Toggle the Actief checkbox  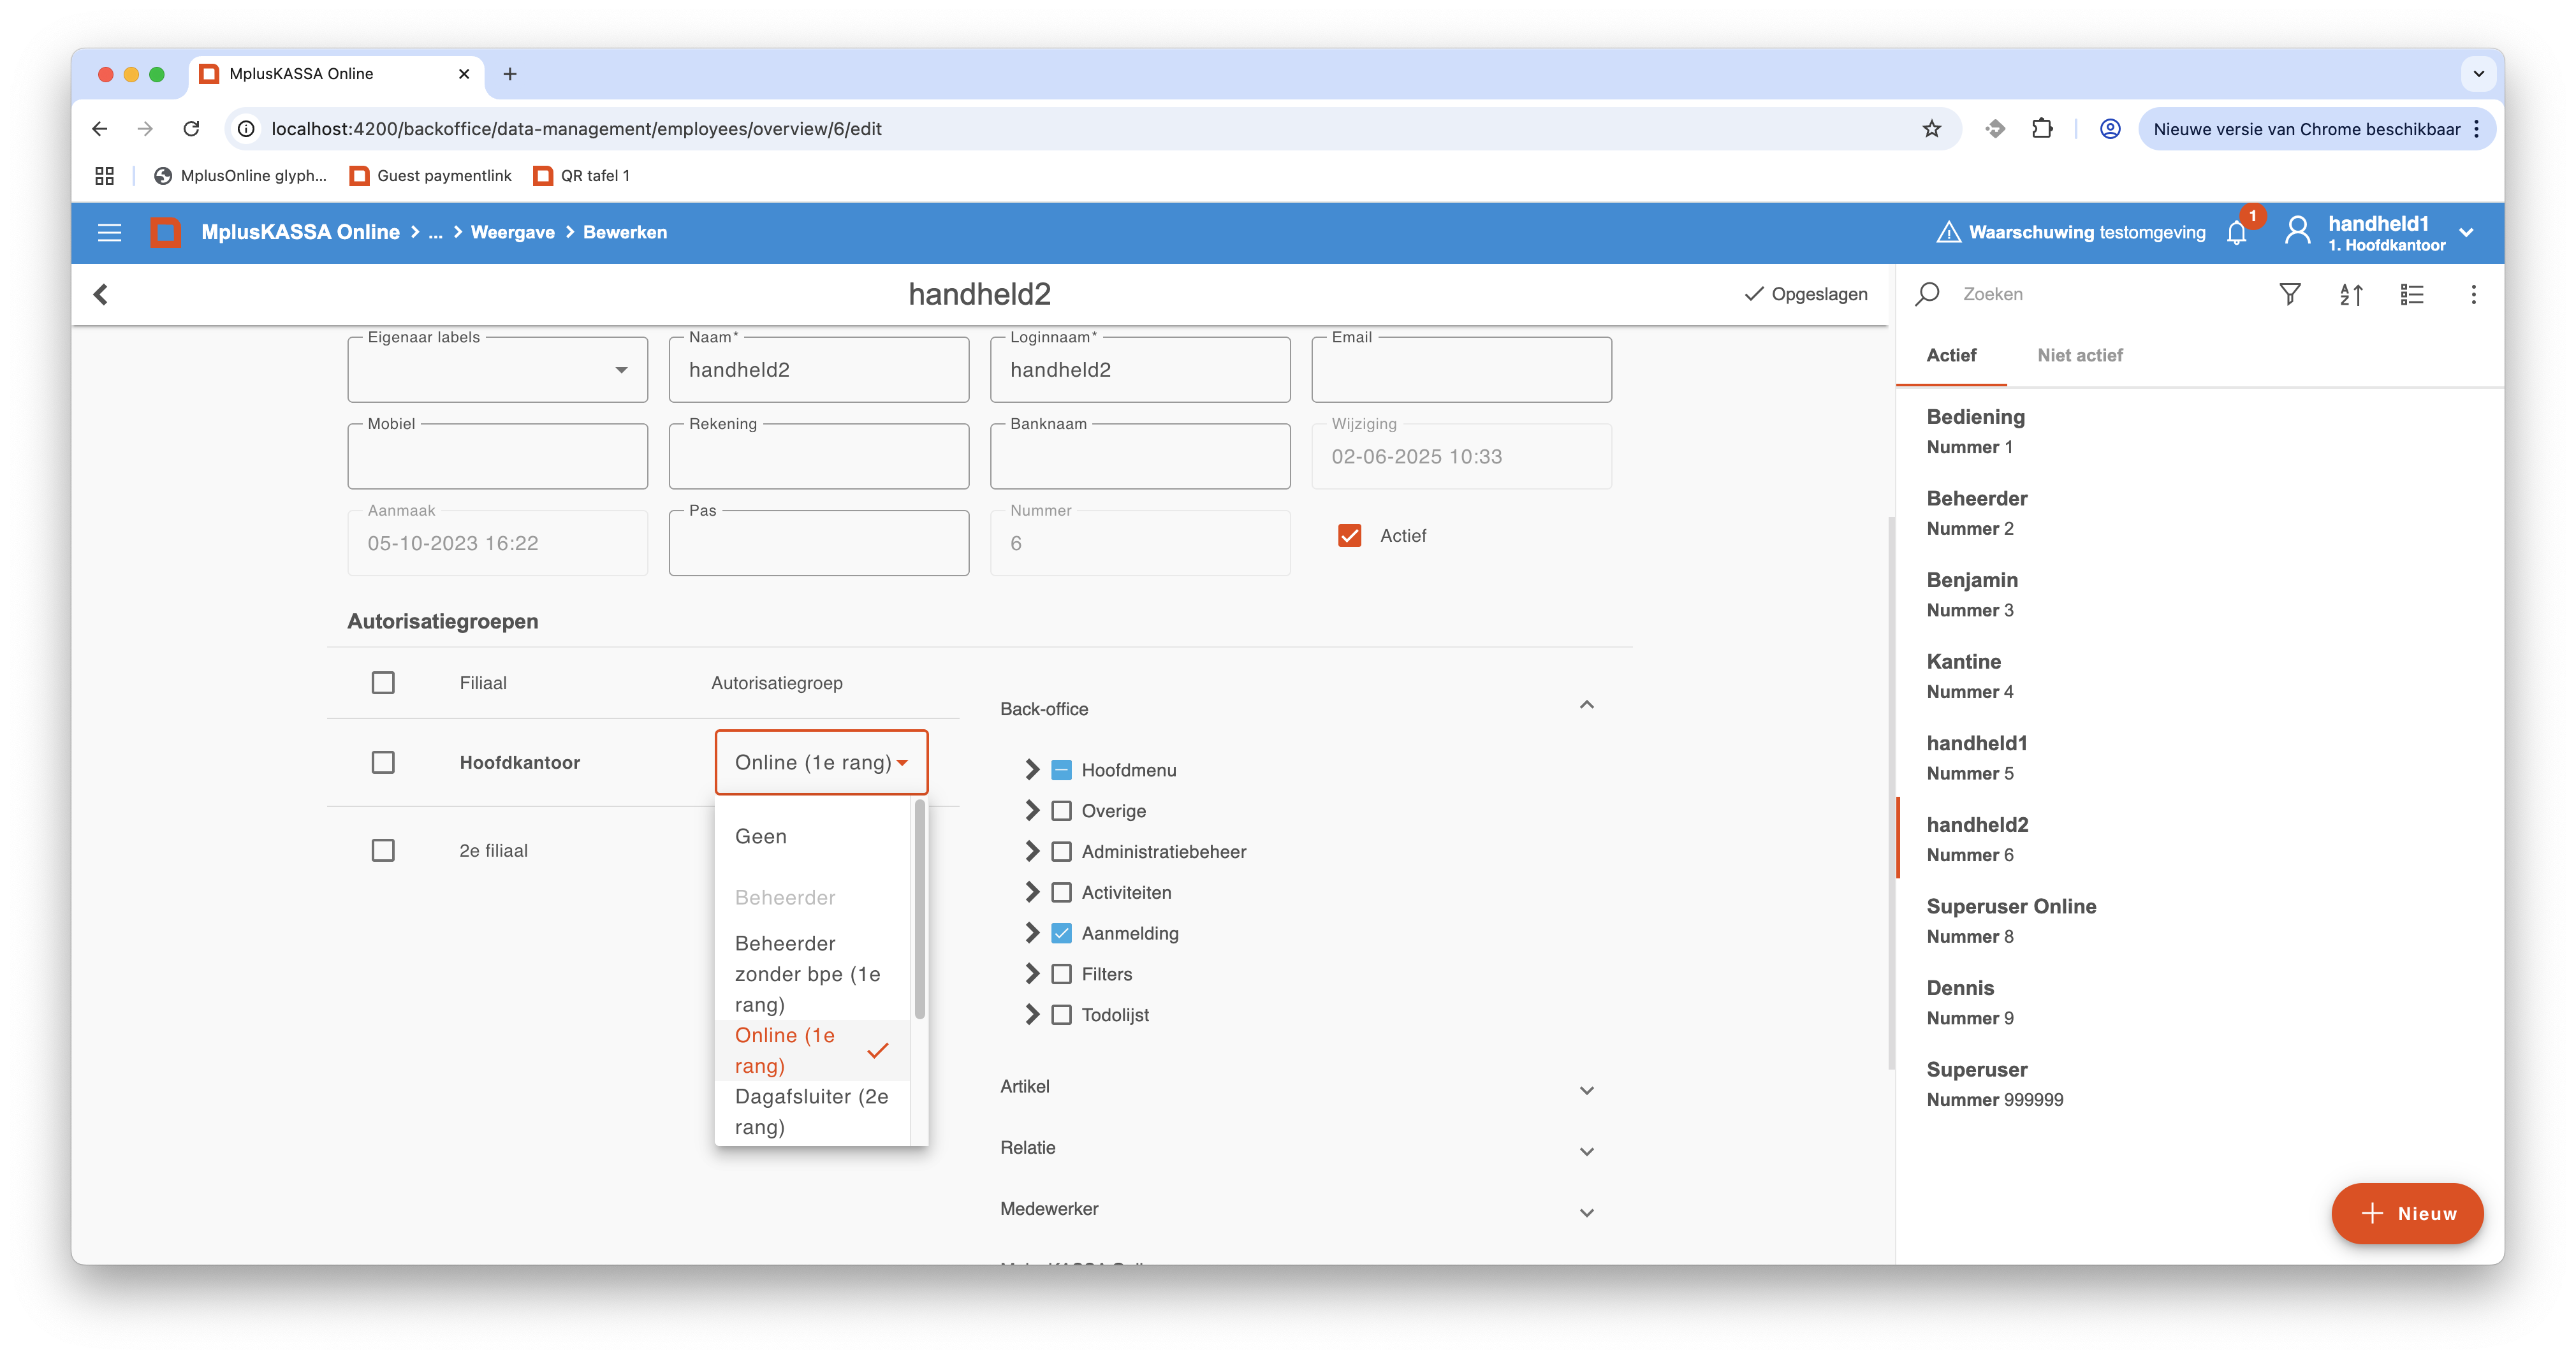point(1349,536)
